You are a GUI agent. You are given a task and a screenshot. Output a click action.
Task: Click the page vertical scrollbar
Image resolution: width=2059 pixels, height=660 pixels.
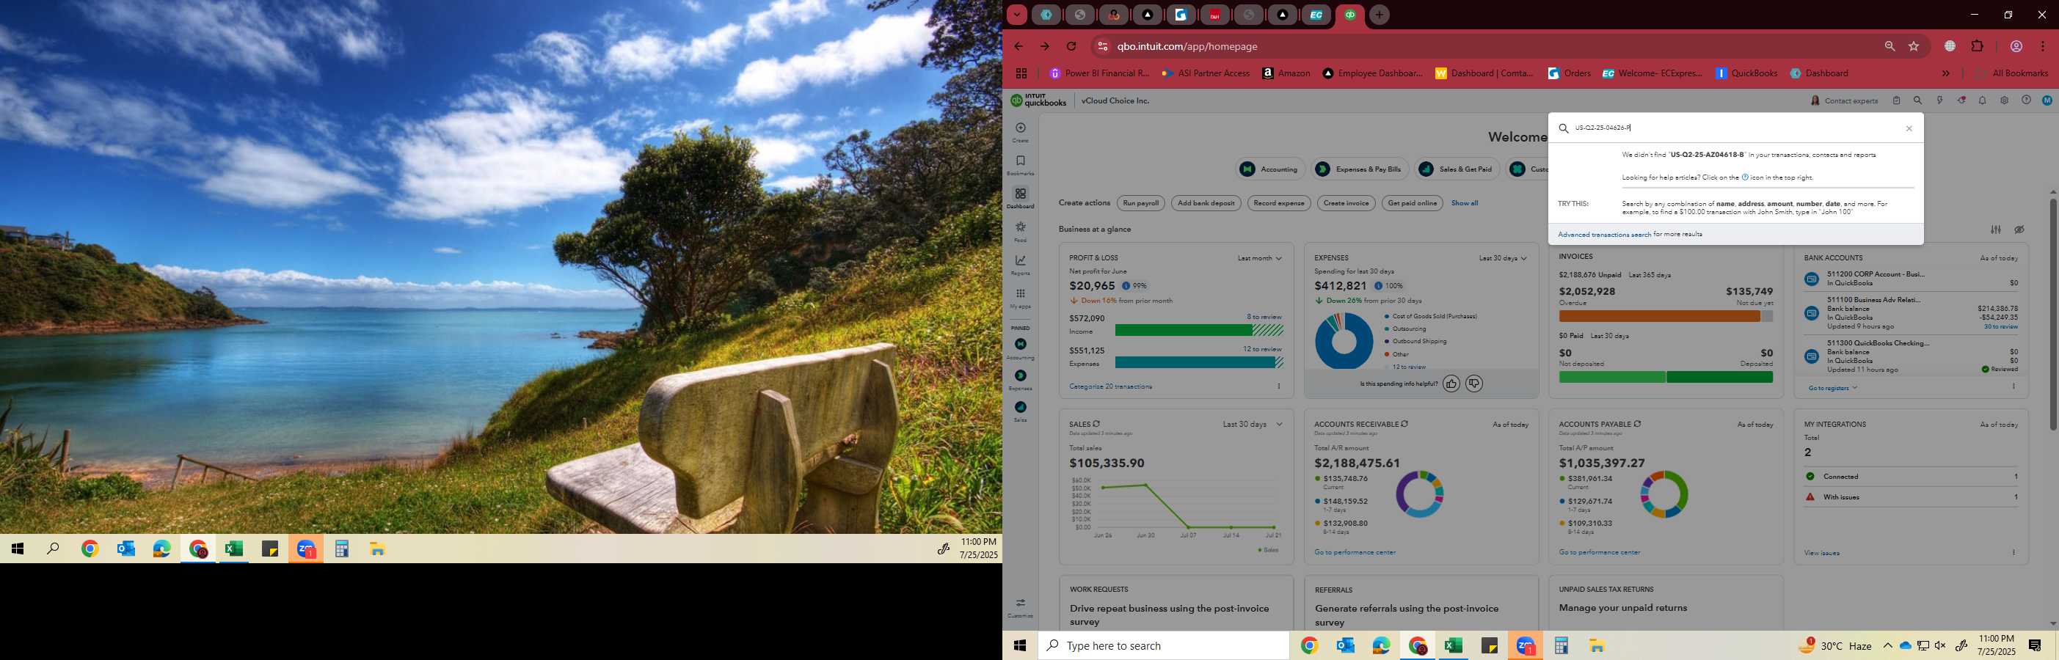(2052, 314)
